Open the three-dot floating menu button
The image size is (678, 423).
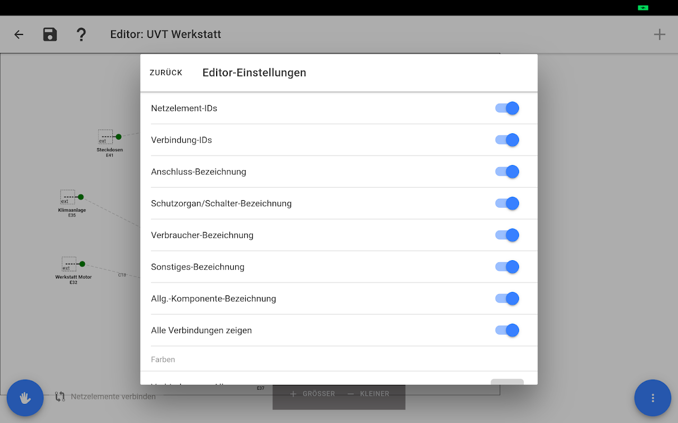coord(653,398)
